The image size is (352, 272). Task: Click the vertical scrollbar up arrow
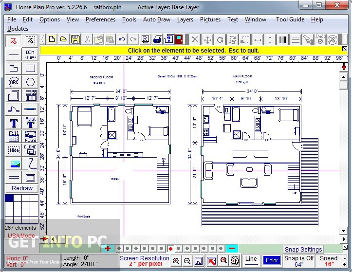click(x=344, y=77)
